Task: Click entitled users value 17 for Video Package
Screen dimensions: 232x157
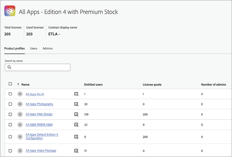Action: [86, 151]
